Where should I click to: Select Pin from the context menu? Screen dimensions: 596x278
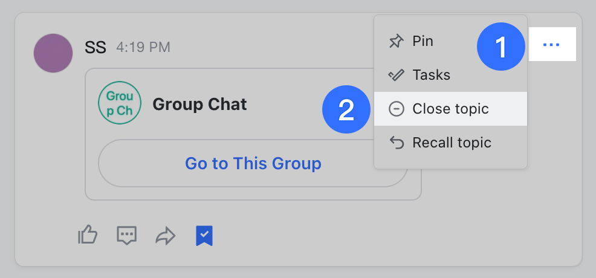tap(423, 41)
